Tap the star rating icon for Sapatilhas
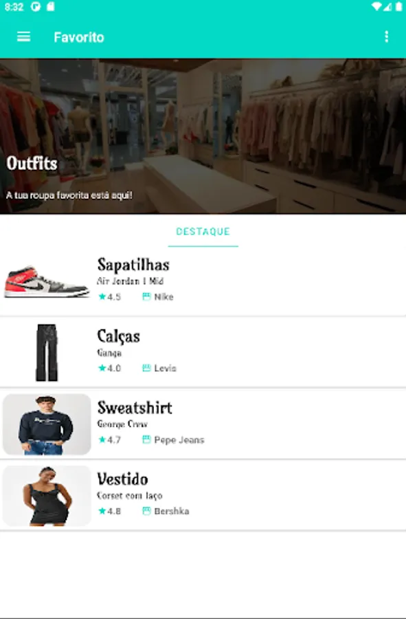Screen dimensions: 406x619 pos(102,296)
